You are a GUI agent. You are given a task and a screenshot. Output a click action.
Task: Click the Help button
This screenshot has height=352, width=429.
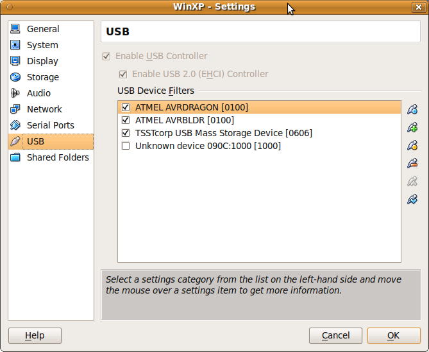point(35,335)
